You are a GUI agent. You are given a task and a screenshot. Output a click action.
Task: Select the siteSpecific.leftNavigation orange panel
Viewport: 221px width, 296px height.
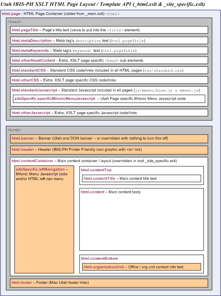tap(44, 219)
